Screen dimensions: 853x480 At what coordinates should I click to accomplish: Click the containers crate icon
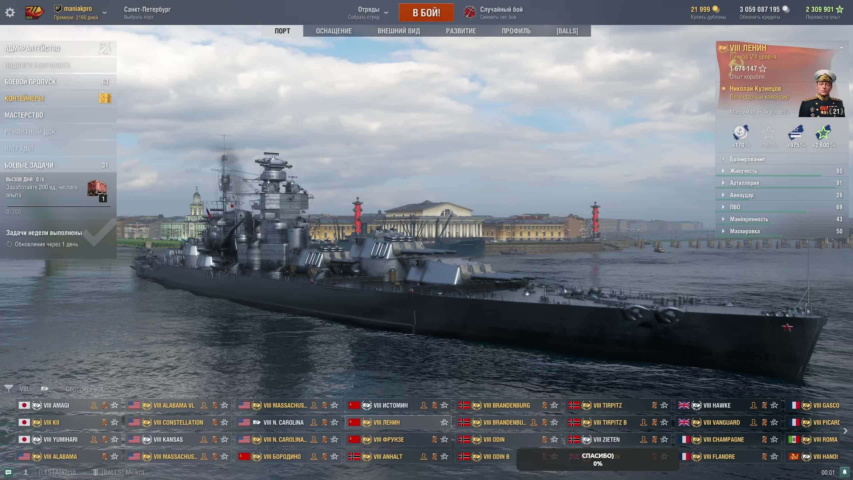[105, 98]
